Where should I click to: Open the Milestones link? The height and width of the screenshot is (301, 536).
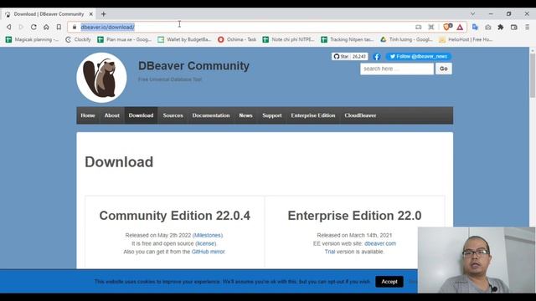pyautogui.click(x=208, y=235)
